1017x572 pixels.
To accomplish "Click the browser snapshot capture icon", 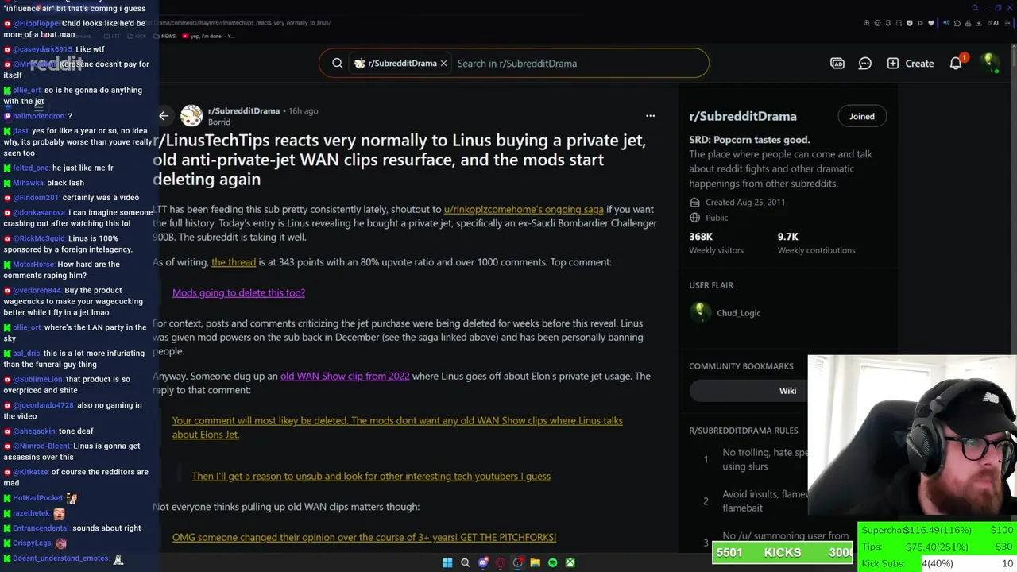I will 899,23.
